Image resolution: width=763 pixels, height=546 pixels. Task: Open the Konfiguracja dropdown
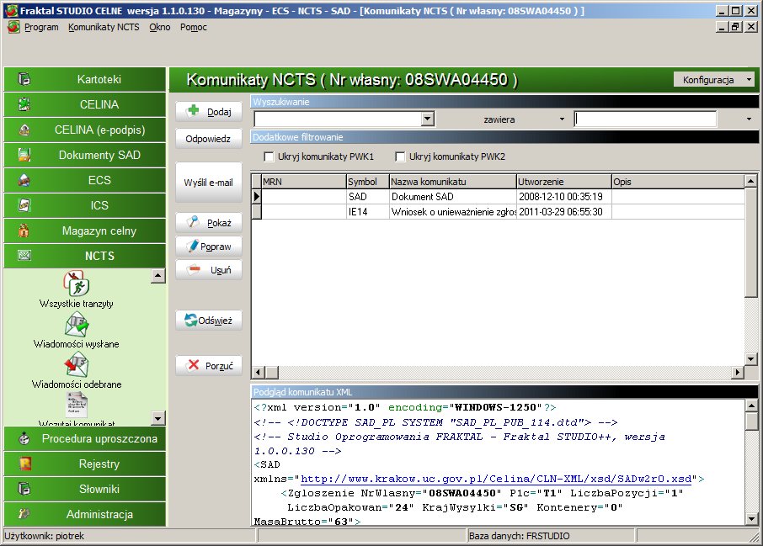coord(713,80)
